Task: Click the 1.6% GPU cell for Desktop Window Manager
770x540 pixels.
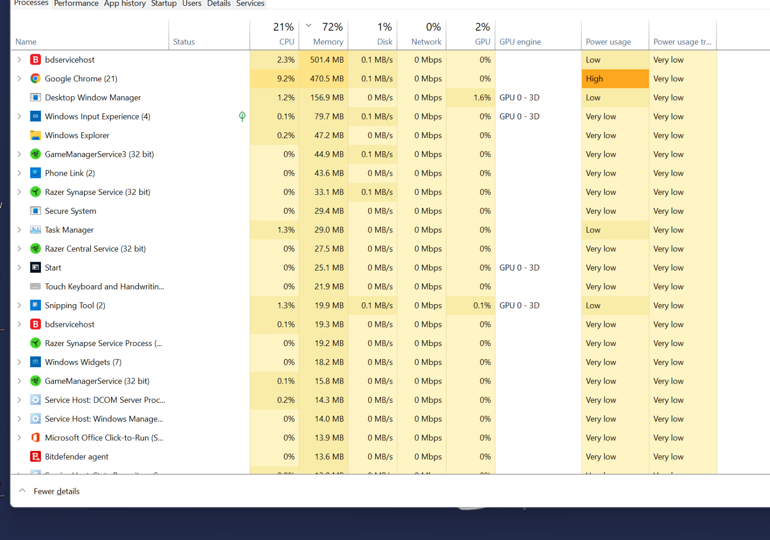Action: [x=471, y=97]
